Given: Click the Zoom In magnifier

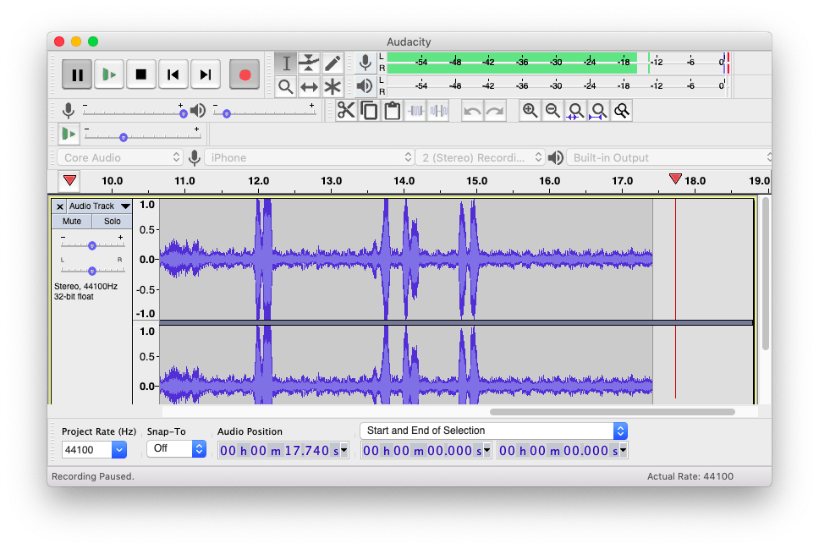Looking at the screenshot, I should 530,110.
